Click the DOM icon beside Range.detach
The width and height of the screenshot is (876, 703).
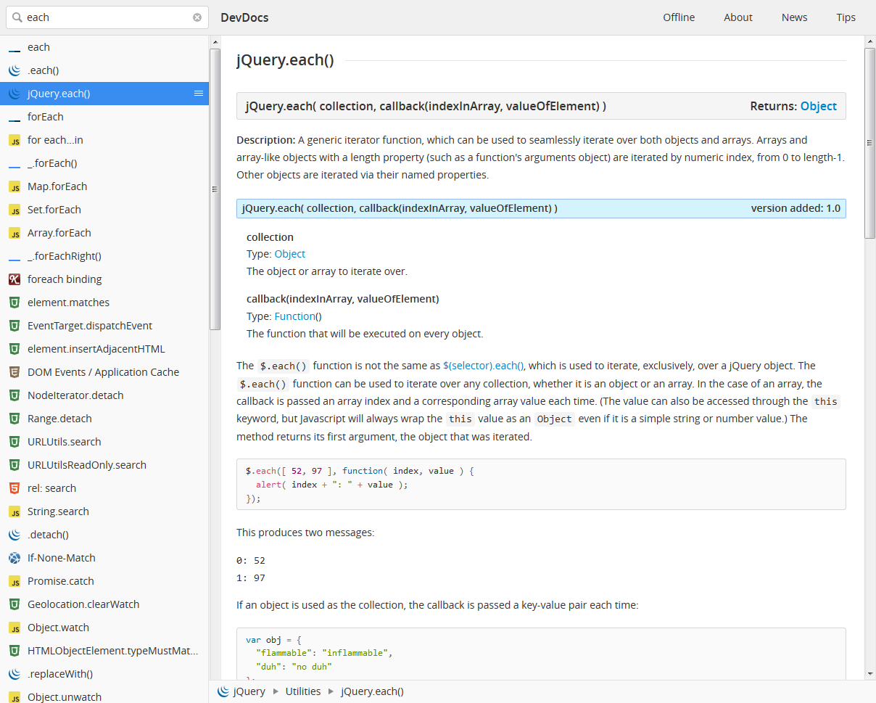pos(15,419)
